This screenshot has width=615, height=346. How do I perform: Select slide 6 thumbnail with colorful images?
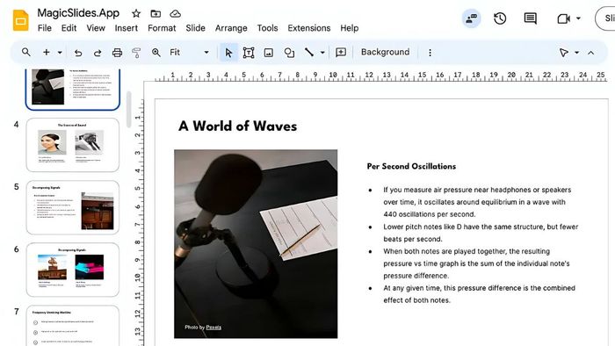(73, 270)
